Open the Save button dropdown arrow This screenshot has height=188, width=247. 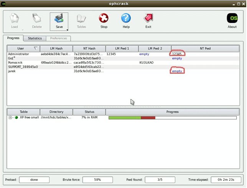[67, 30]
